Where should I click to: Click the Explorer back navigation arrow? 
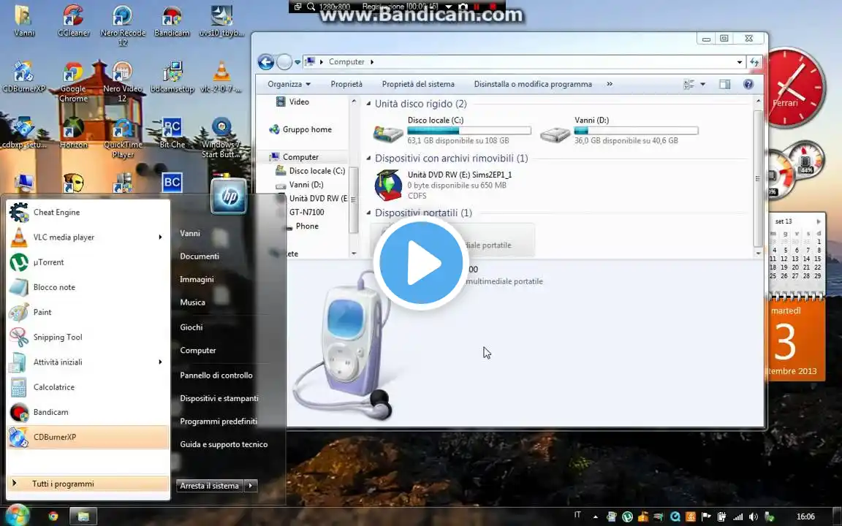[x=266, y=62]
